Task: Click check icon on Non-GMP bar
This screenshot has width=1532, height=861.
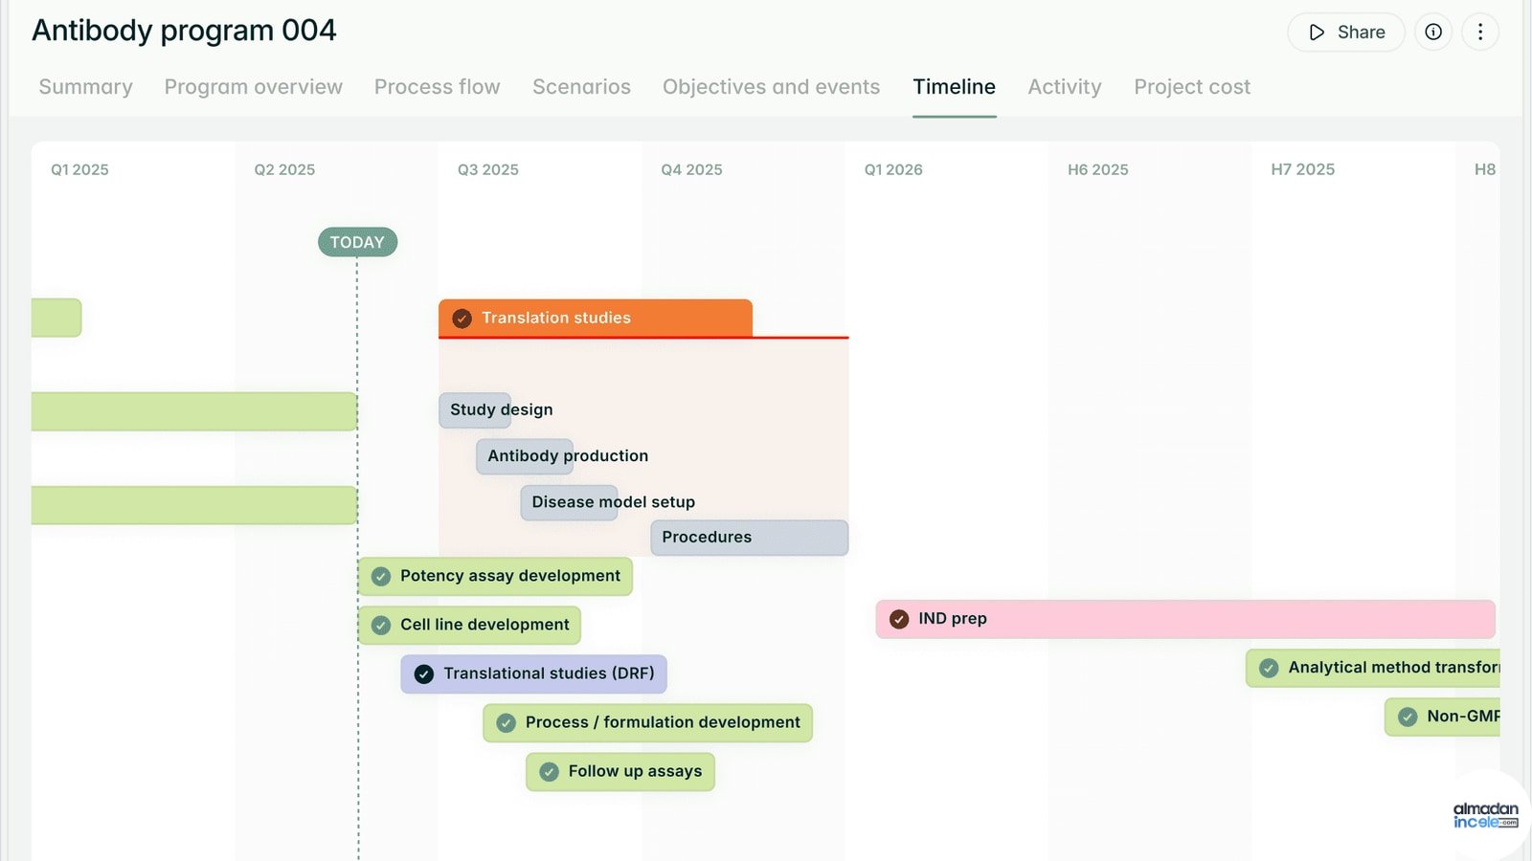Action: pyautogui.click(x=1408, y=717)
